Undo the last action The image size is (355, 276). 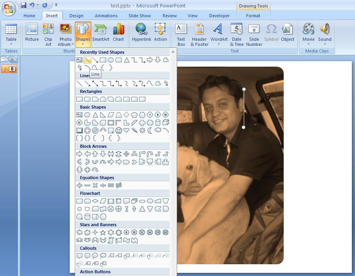click(x=32, y=5)
